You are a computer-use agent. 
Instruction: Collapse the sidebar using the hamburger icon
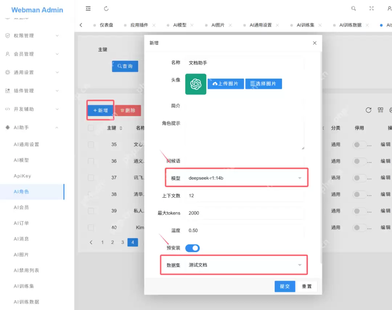(88, 8)
